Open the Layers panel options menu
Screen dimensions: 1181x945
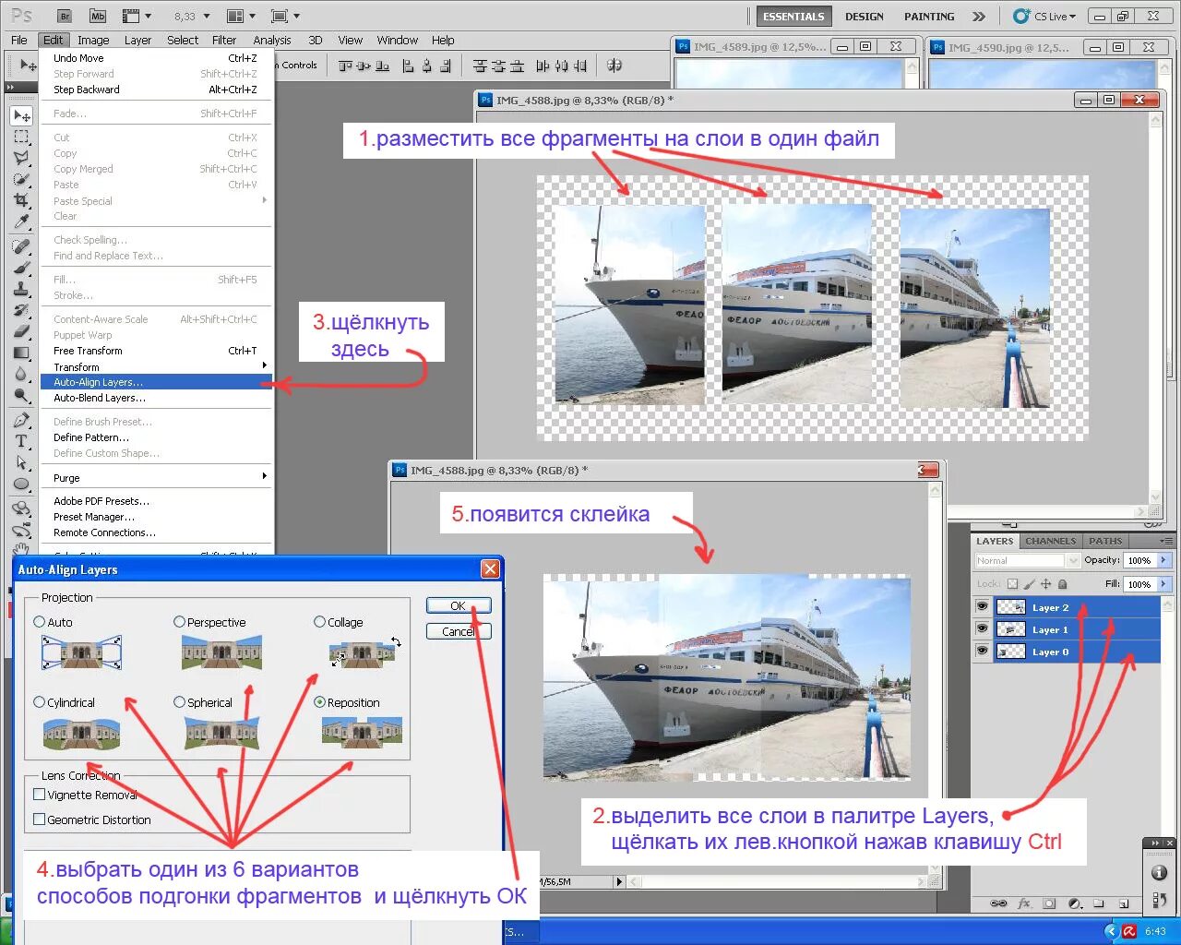pyautogui.click(x=1167, y=541)
